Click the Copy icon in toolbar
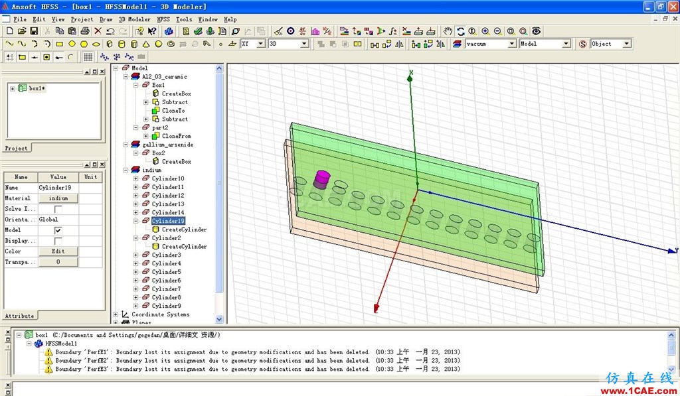The image size is (680, 396). tap(60, 31)
